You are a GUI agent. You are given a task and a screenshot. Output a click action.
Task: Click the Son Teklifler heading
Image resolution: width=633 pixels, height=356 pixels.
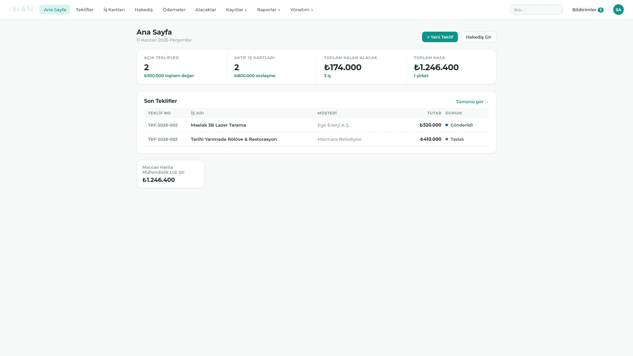pos(161,101)
